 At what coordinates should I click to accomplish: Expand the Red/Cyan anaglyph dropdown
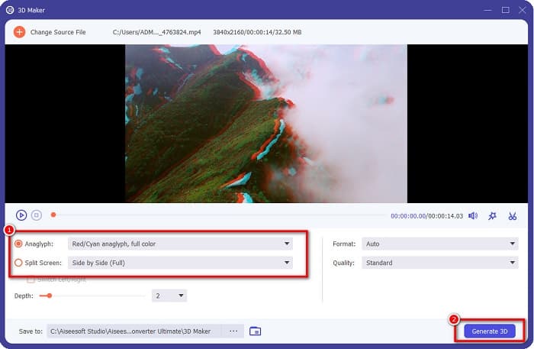pyautogui.click(x=180, y=244)
